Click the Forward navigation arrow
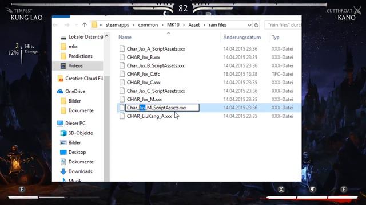 (x=67, y=25)
